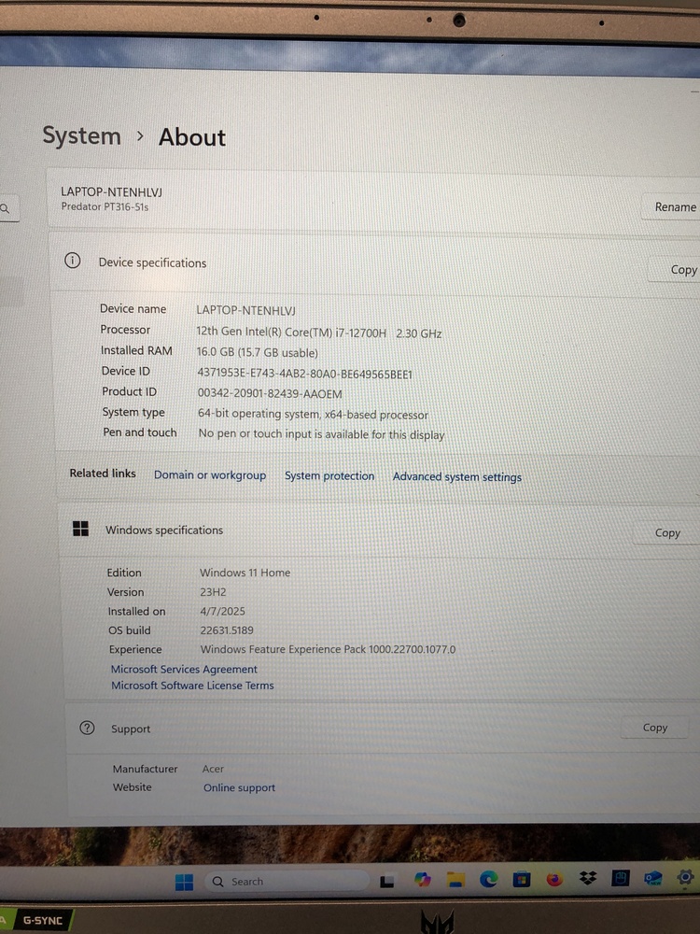Copy the Windows specifications
This screenshot has height=934, width=700.
(x=667, y=533)
